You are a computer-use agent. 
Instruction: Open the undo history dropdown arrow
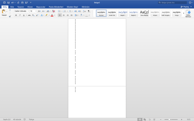pos(15,3)
